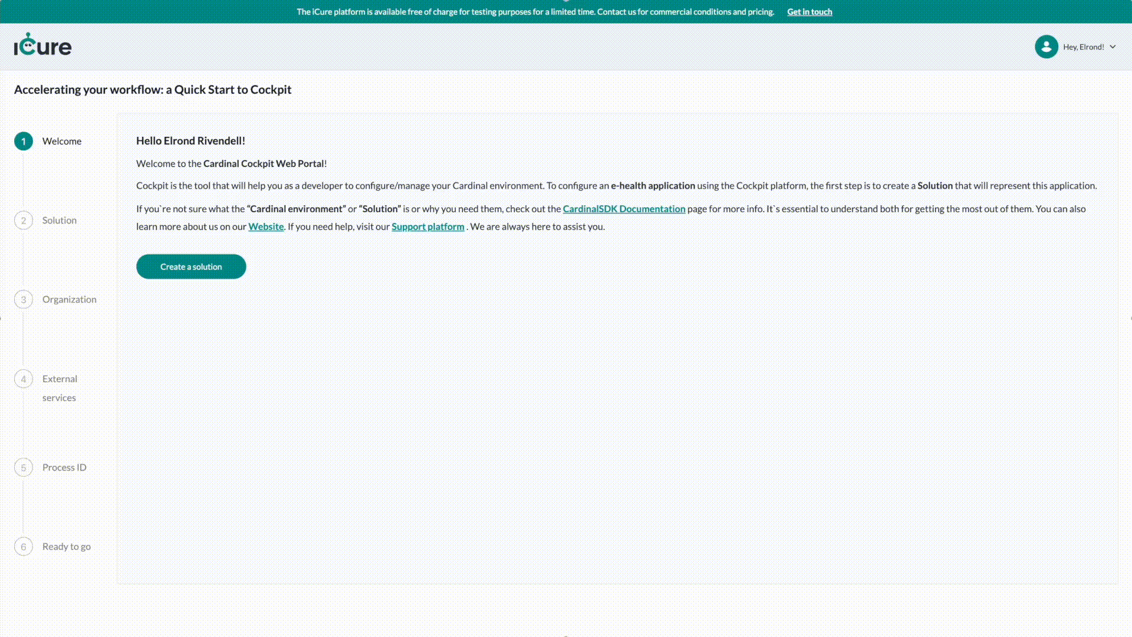Go to the External services step label
Viewport: 1132px width, 637px height.
(x=60, y=388)
